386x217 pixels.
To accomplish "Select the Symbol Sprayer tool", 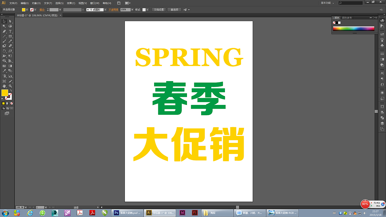I will pos(4,76).
